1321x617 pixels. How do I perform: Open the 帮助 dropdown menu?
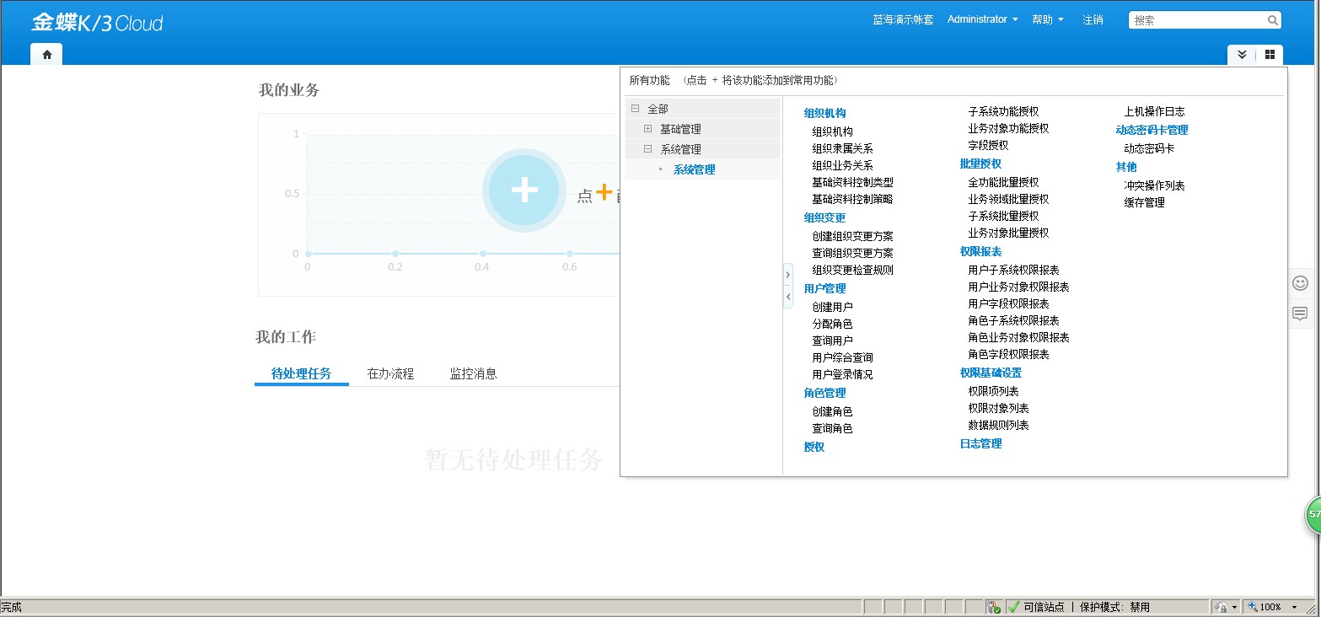[1048, 19]
